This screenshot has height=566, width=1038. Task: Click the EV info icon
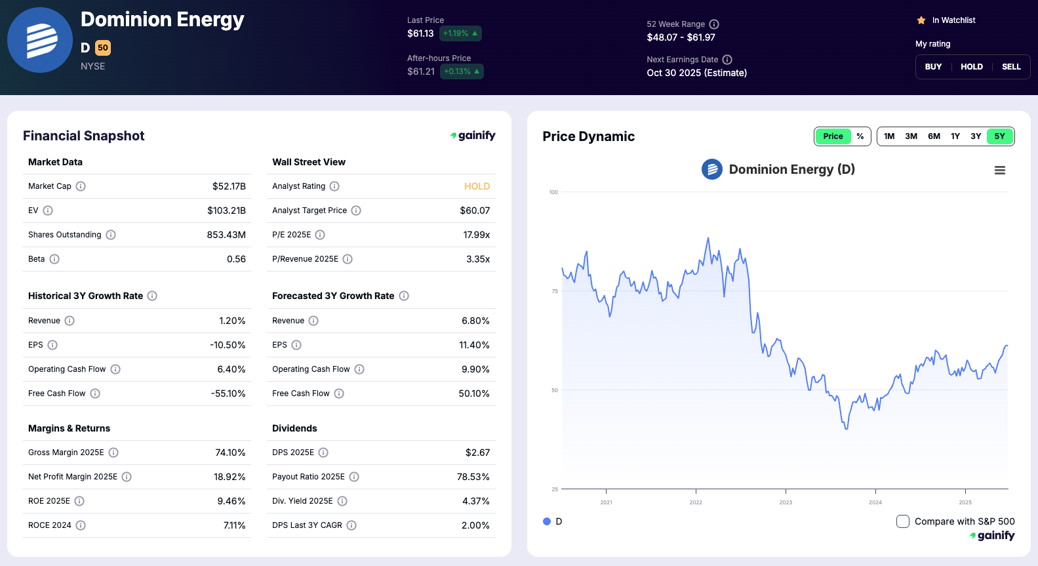48,211
